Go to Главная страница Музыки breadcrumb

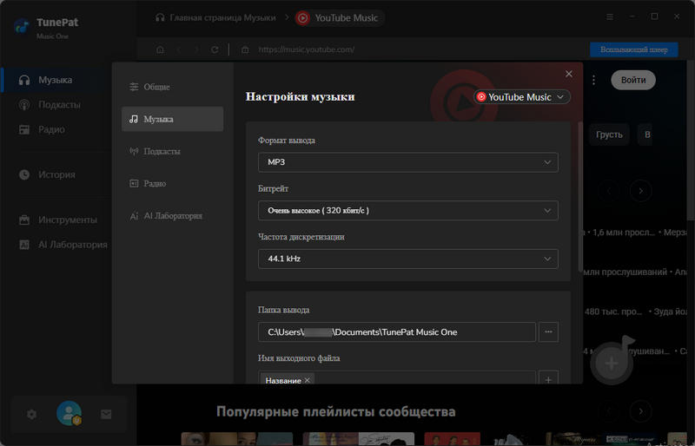coord(215,17)
